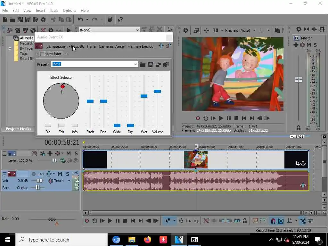Open the Options menu

coord(70,11)
